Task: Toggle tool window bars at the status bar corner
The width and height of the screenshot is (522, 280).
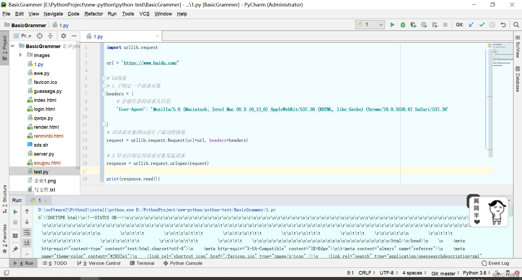Action: 7,273
